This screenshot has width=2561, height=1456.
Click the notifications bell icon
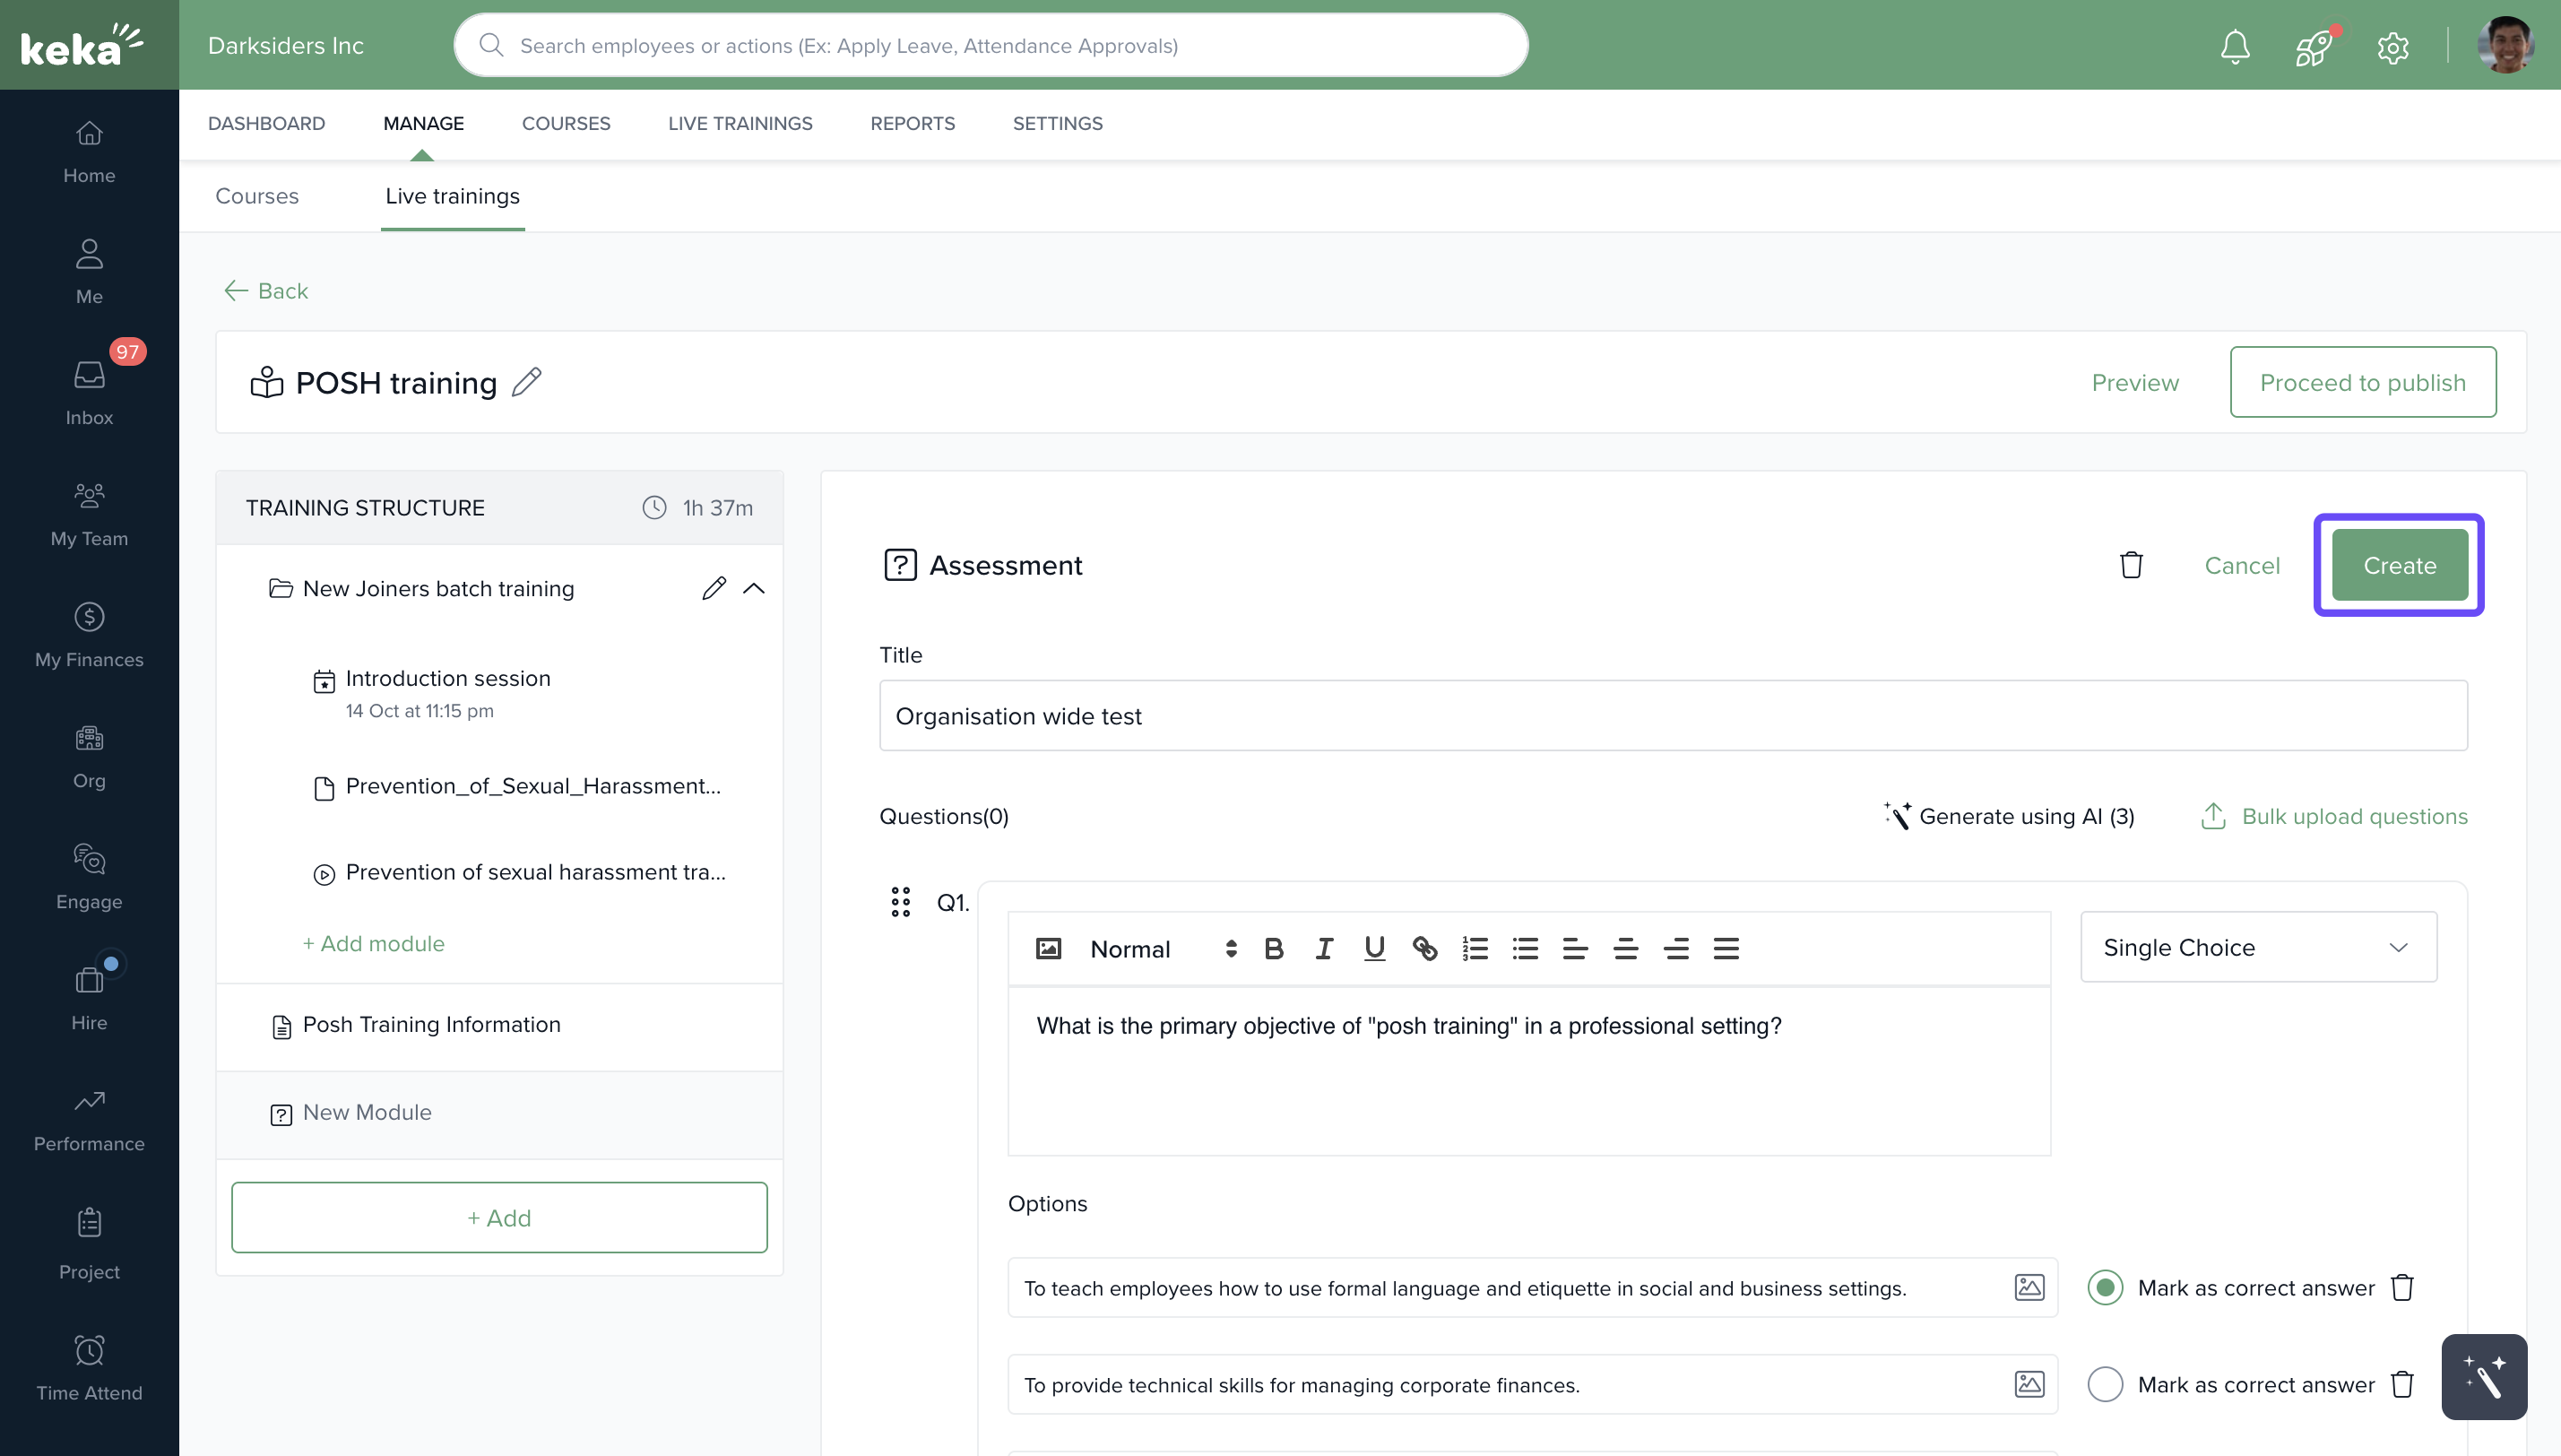2235,46
